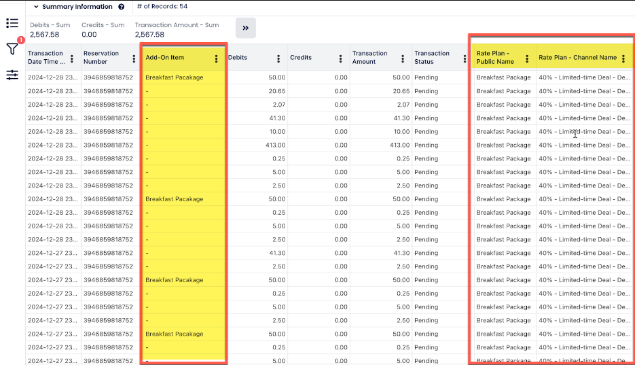Screen dimensions: 635x365
Task: Sort by Rate Plan - Channel Name header
Action: pos(577,58)
